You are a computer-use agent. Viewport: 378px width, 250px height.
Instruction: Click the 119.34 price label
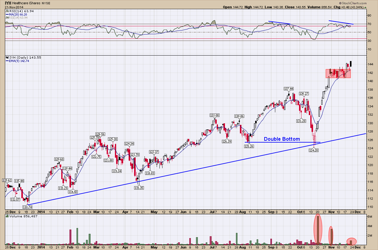coord(117,171)
